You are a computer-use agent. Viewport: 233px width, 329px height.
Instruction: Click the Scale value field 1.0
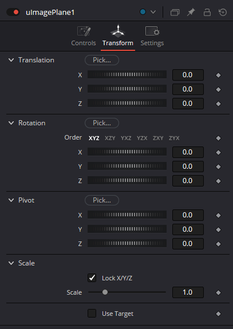(188, 292)
